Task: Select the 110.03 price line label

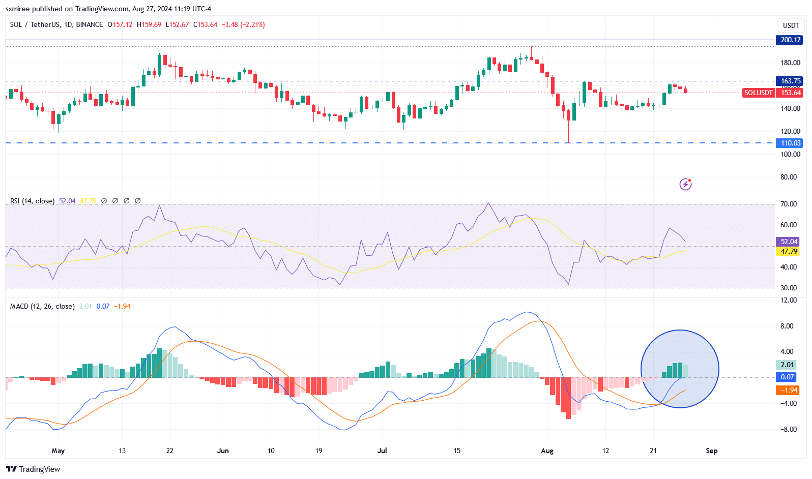Action: coord(789,143)
